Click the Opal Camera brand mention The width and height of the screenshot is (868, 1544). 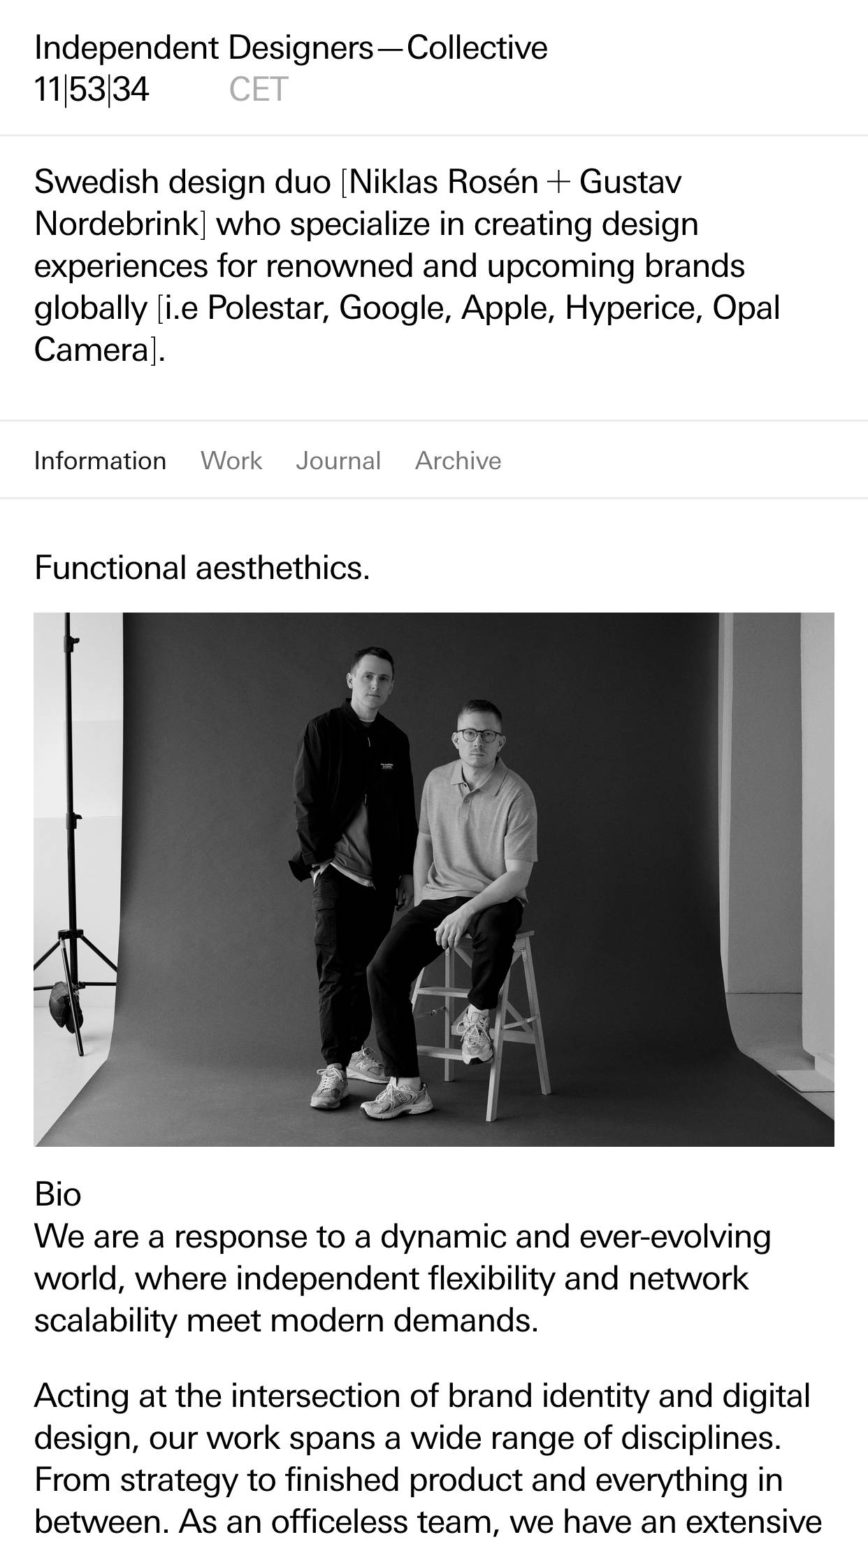click(407, 329)
